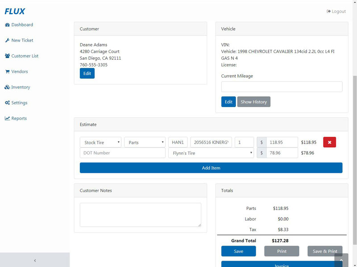Expand the Flynn's Tire vendor dropdown
Screen dimensions: 357x267
pyautogui.click(x=211, y=153)
